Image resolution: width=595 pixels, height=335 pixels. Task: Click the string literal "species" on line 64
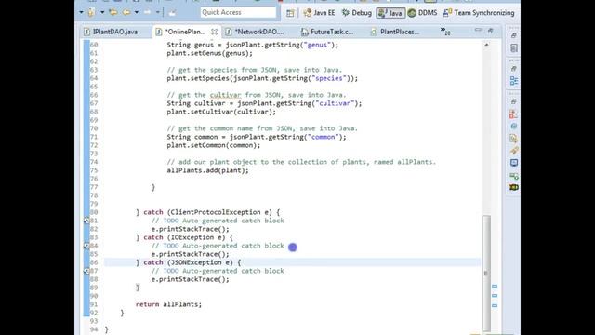pyautogui.click(x=328, y=78)
